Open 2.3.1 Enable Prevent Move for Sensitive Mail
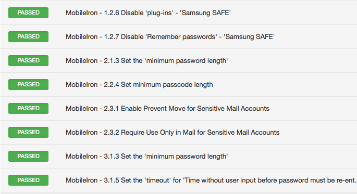 [167, 108]
